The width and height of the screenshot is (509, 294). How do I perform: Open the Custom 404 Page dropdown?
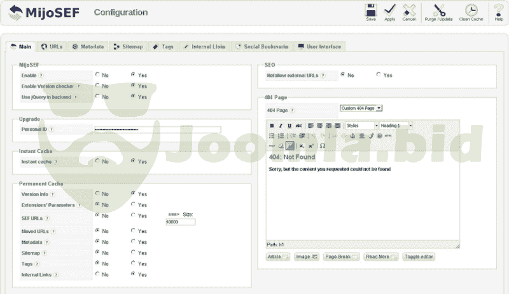point(361,108)
